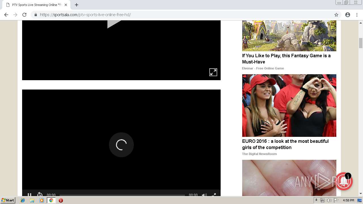Open 'The Digital NewsRoom' source link
The image size is (363, 204).
(259, 154)
